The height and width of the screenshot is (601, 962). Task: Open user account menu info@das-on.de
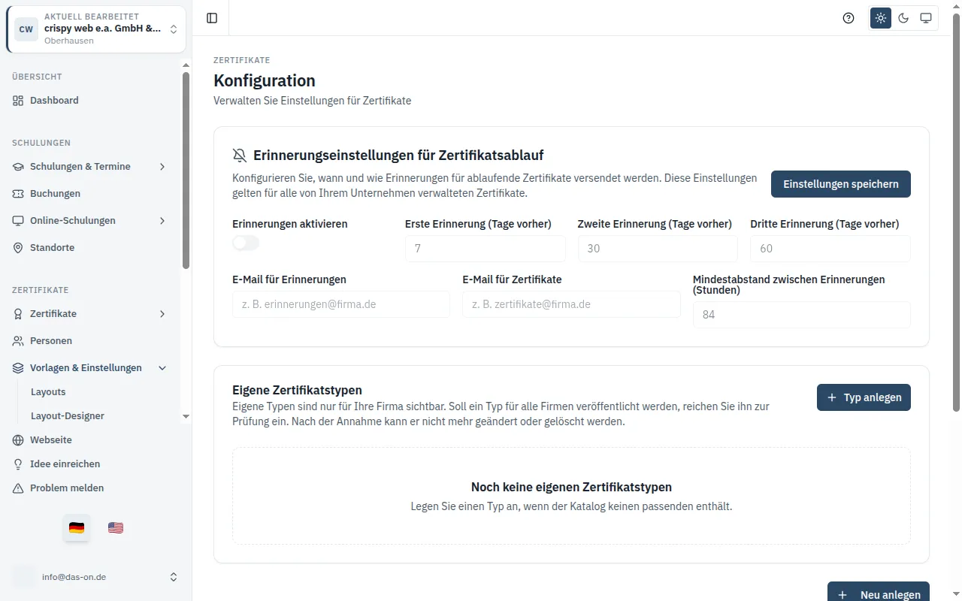[x=96, y=577]
